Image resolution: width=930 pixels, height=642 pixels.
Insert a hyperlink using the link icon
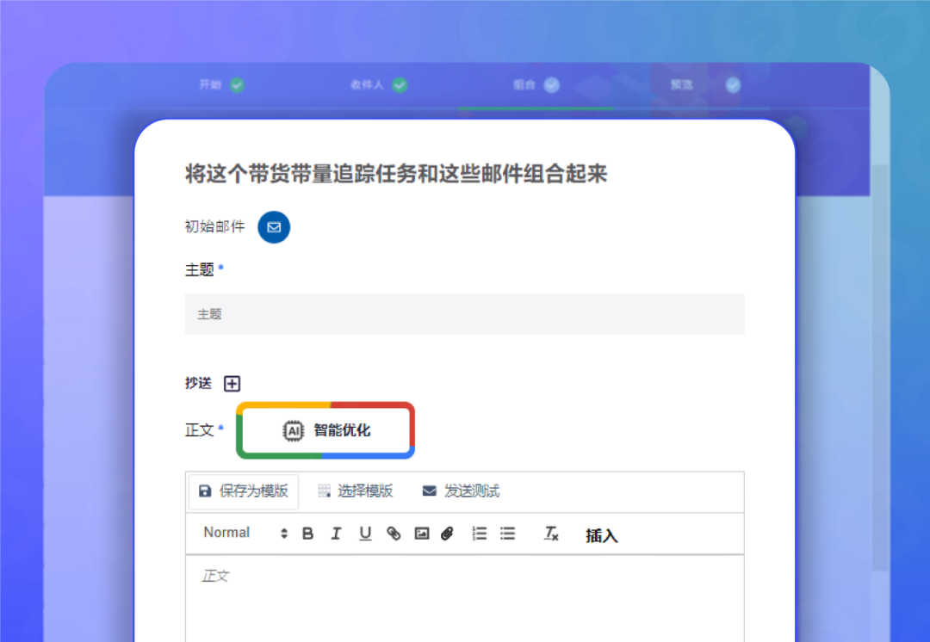[x=393, y=534]
